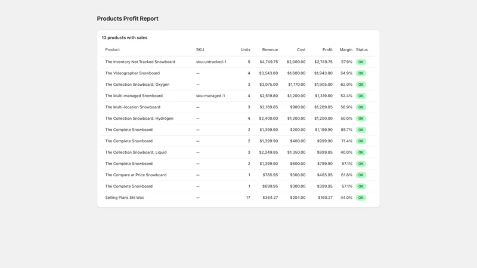Click the $900.00 cost cell
The width and height of the screenshot is (477, 268).
298,107
